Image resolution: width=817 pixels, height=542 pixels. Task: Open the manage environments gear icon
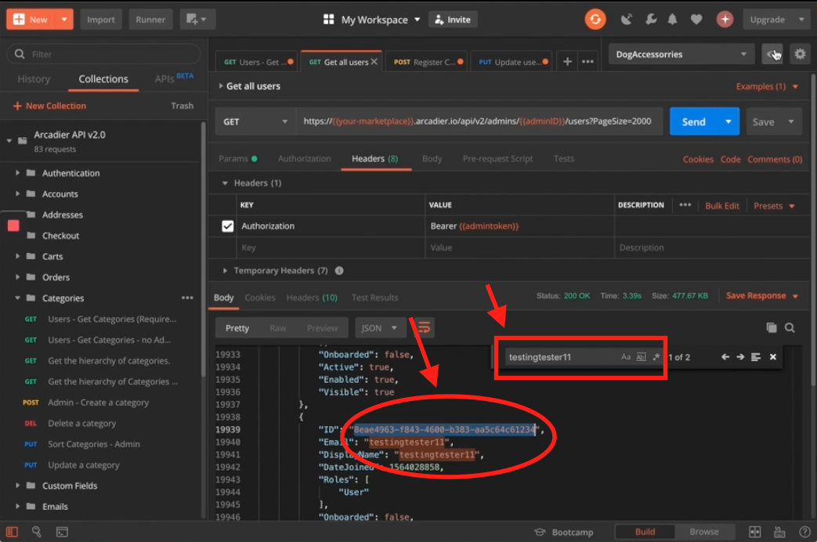tap(800, 54)
